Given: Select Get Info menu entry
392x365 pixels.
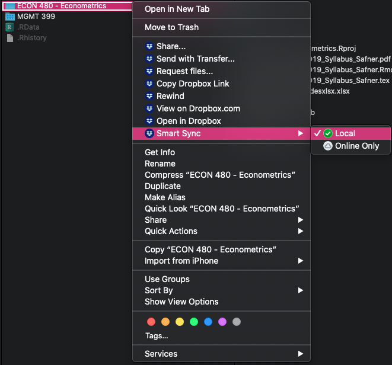Looking at the screenshot, I should pos(160,152).
